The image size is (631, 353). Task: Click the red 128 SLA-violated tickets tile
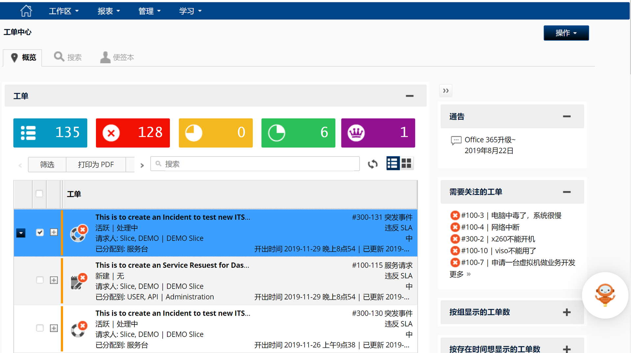[133, 133]
